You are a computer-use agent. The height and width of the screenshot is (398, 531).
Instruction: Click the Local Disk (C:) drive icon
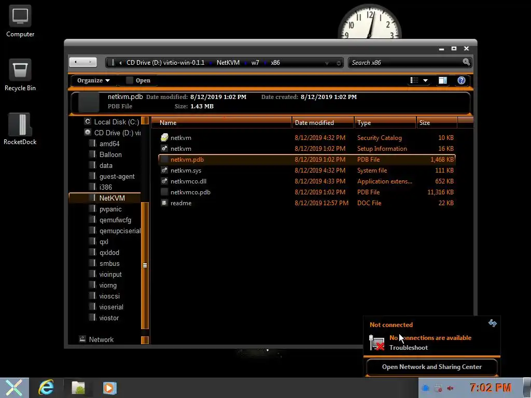[x=88, y=121]
